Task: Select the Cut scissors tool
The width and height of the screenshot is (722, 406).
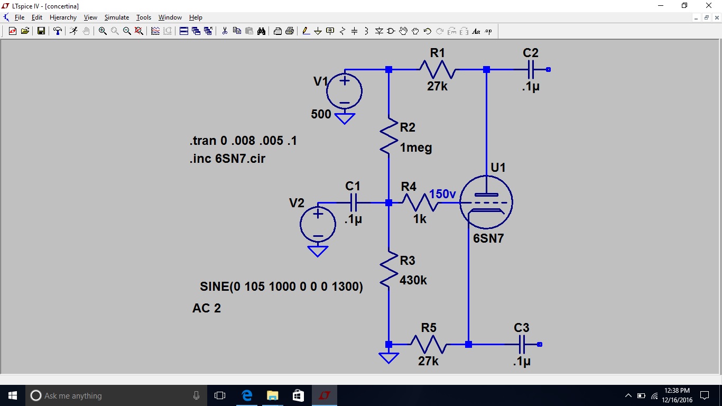Action: click(x=225, y=31)
